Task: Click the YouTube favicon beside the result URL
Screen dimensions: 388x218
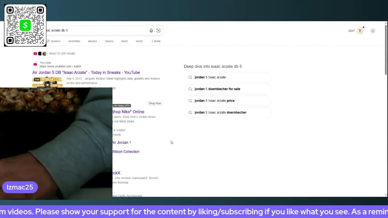Action: pyautogui.click(x=35, y=64)
